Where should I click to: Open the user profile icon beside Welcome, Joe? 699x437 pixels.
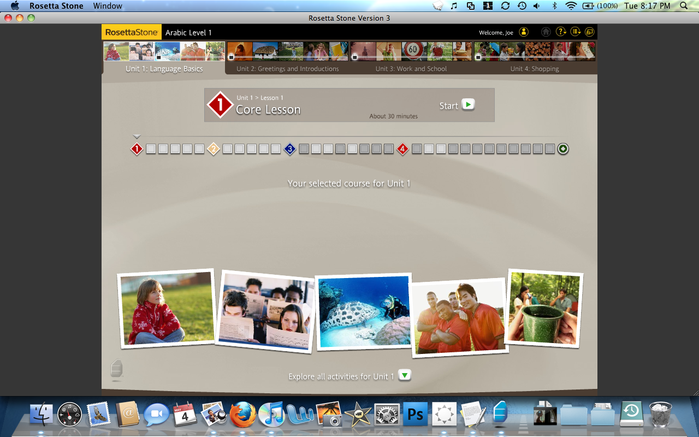tap(524, 32)
